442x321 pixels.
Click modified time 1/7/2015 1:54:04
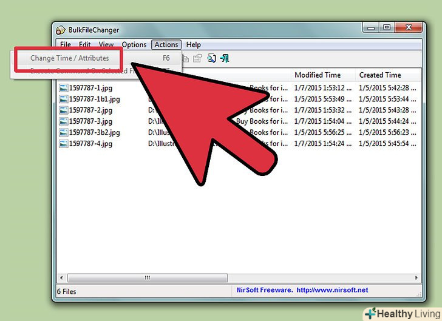point(323,121)
